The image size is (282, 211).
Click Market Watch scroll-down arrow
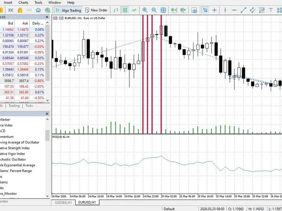coord(48,100)
